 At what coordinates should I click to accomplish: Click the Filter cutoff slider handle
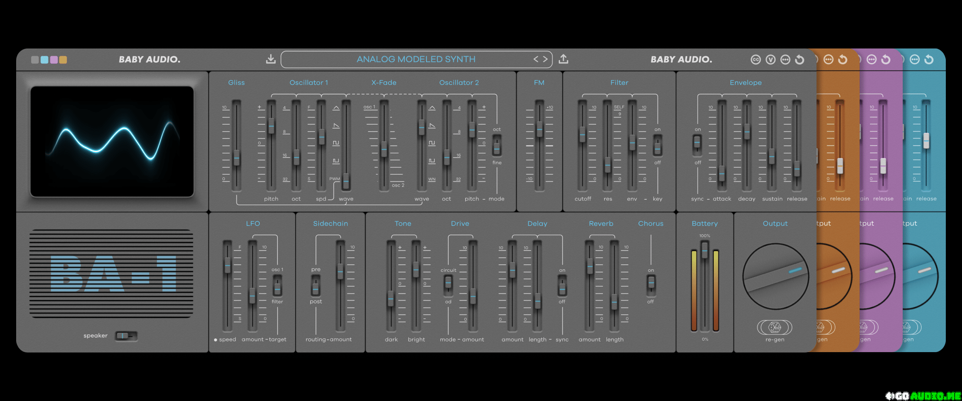tap(583, 135)
